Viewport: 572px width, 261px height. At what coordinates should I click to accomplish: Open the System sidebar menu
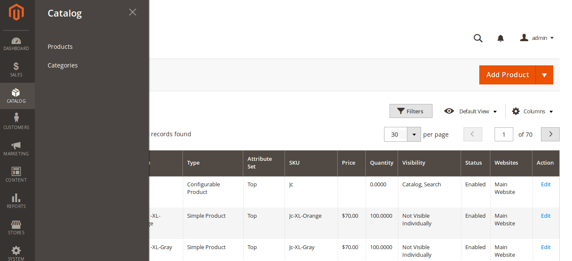(16, 253)
